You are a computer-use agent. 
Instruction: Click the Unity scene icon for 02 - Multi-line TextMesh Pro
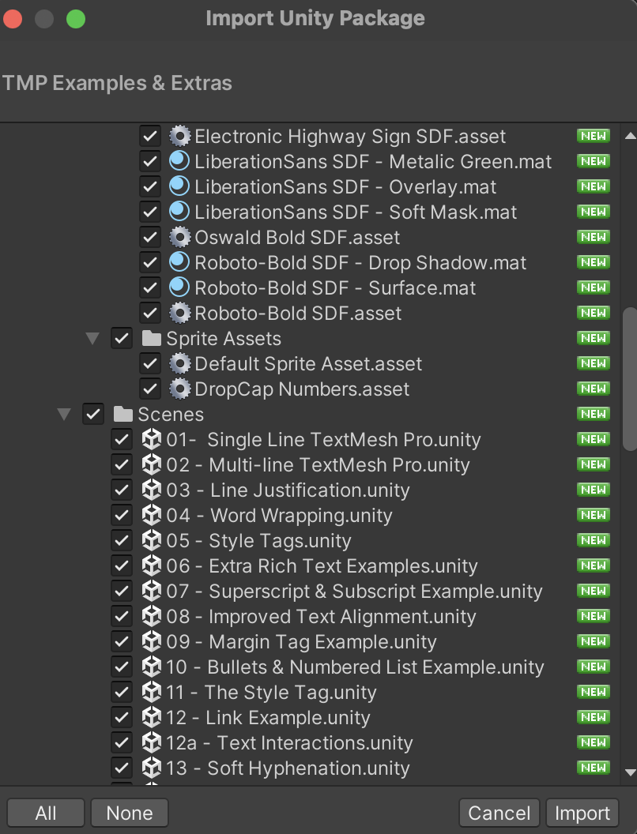tap(152, 465)
